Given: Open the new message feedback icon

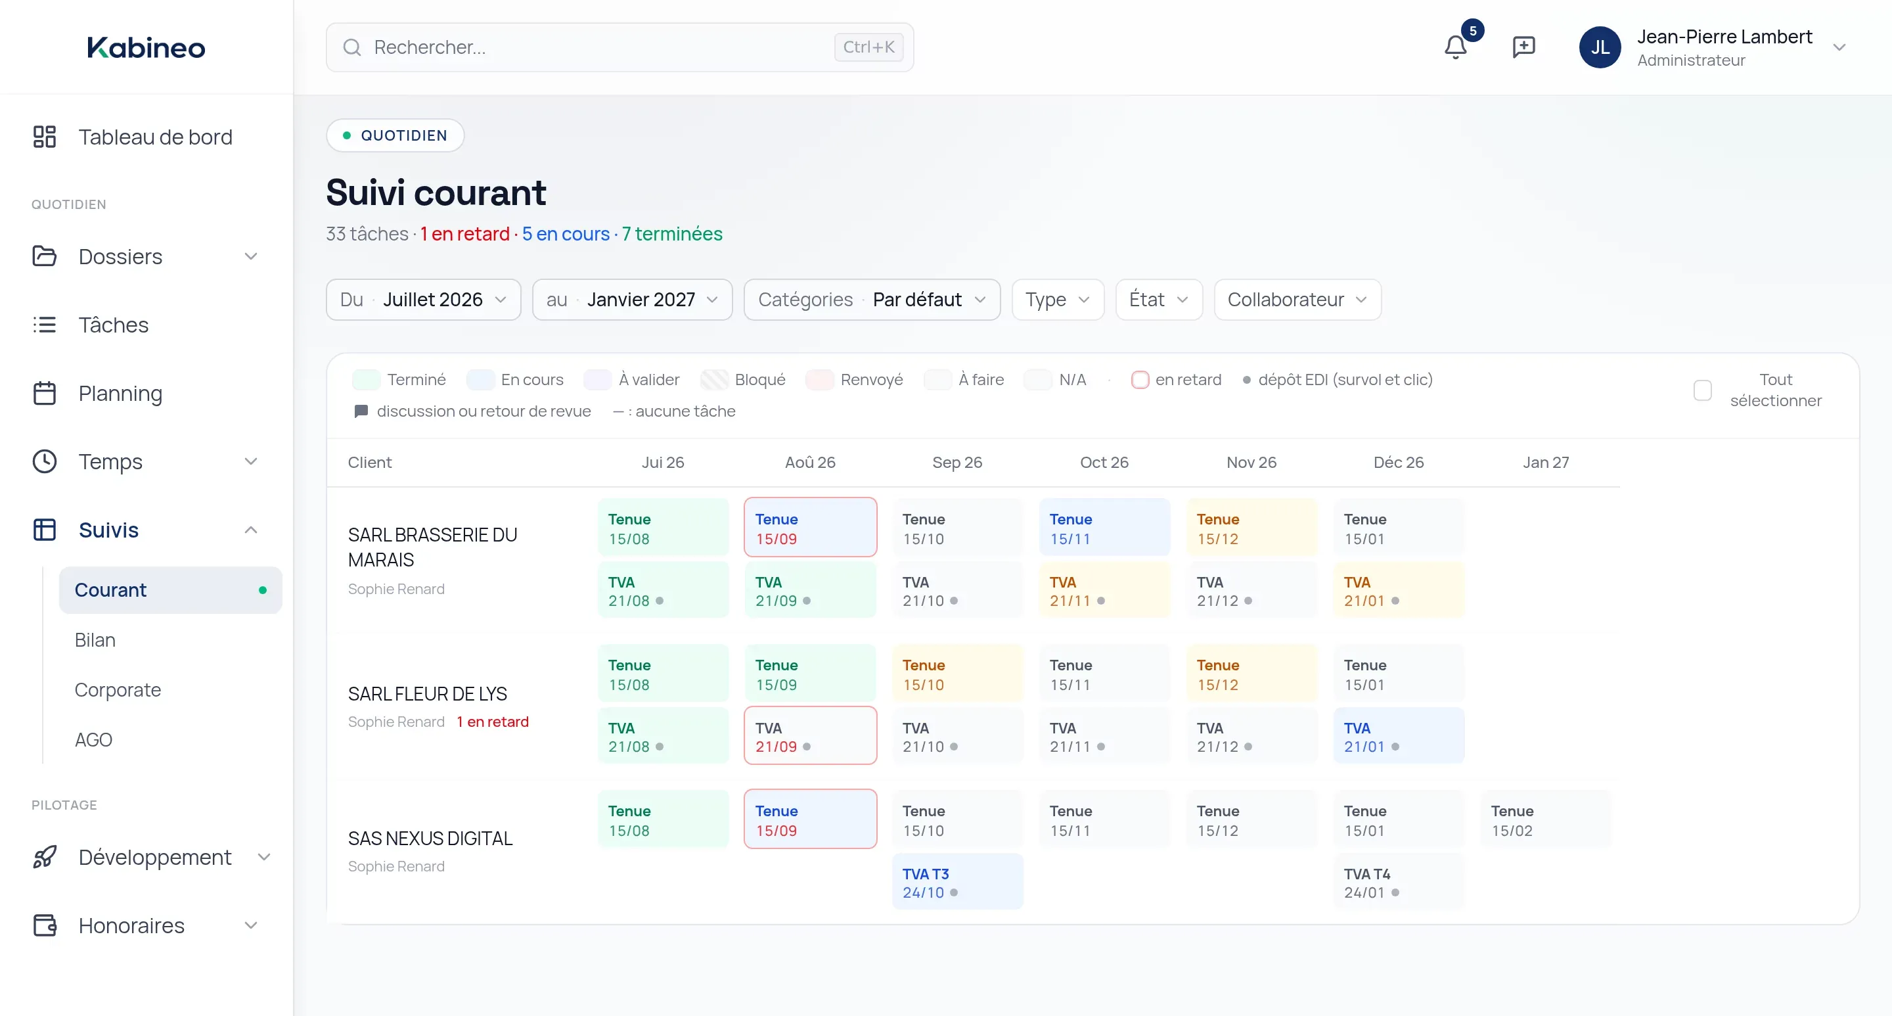Looking at the screenshot, I should point(1524,47).
